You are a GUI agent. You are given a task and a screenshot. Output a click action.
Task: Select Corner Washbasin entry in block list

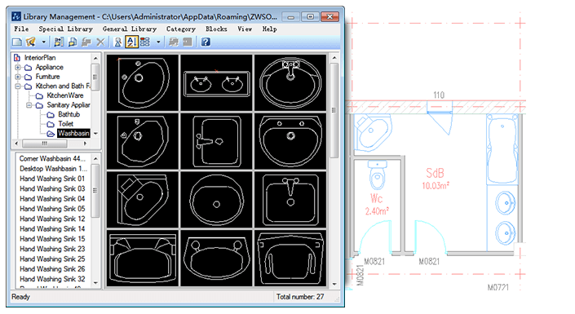pyautogui.click(x=52, y=159)
